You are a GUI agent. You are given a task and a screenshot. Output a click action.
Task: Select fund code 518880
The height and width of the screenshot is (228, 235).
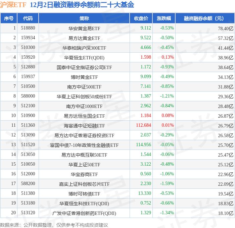tap(28, 28)
